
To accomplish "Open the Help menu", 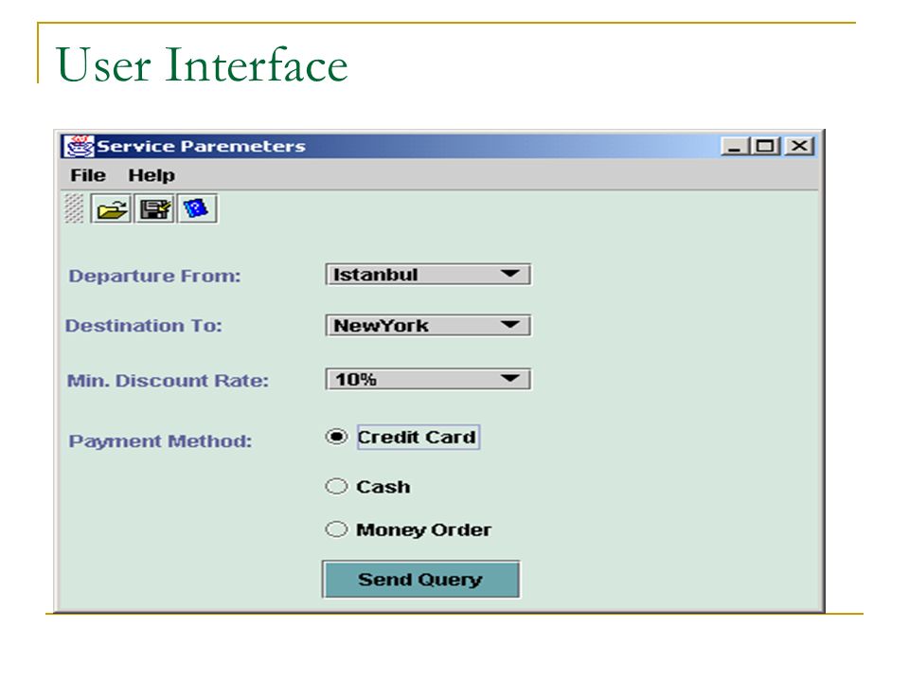I will pos(151,175).
